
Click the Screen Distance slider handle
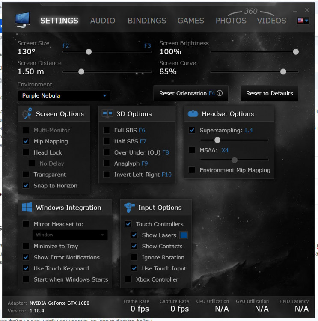coord(81,71)
